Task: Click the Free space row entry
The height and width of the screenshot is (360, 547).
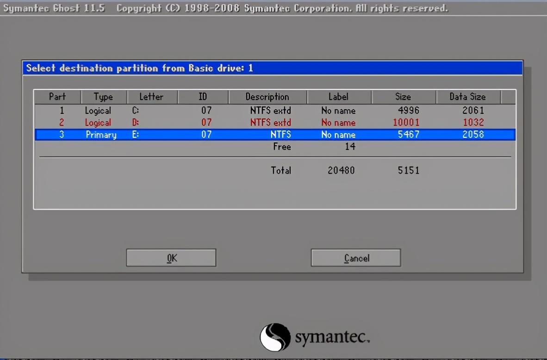Action: coord(282,147)
